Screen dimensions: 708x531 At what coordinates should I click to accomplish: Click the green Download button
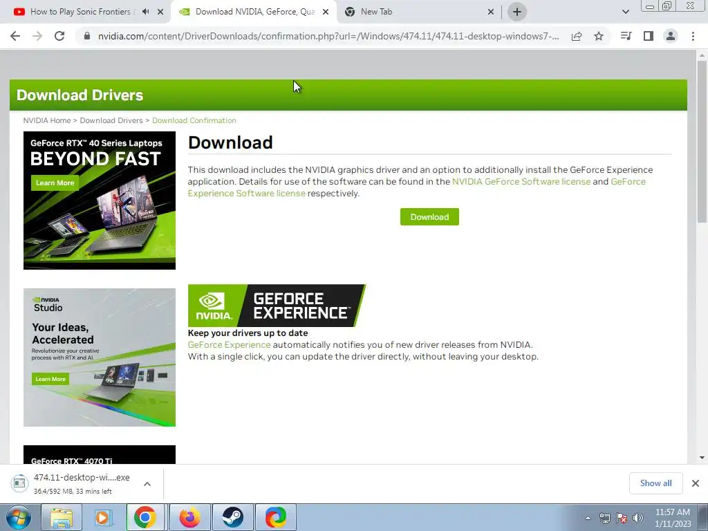pyautogui.click(x=429, y=216)
